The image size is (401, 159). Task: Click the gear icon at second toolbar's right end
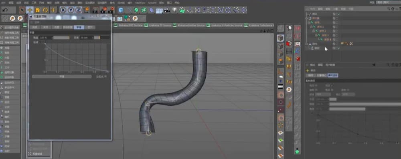(x=135, y=18)
